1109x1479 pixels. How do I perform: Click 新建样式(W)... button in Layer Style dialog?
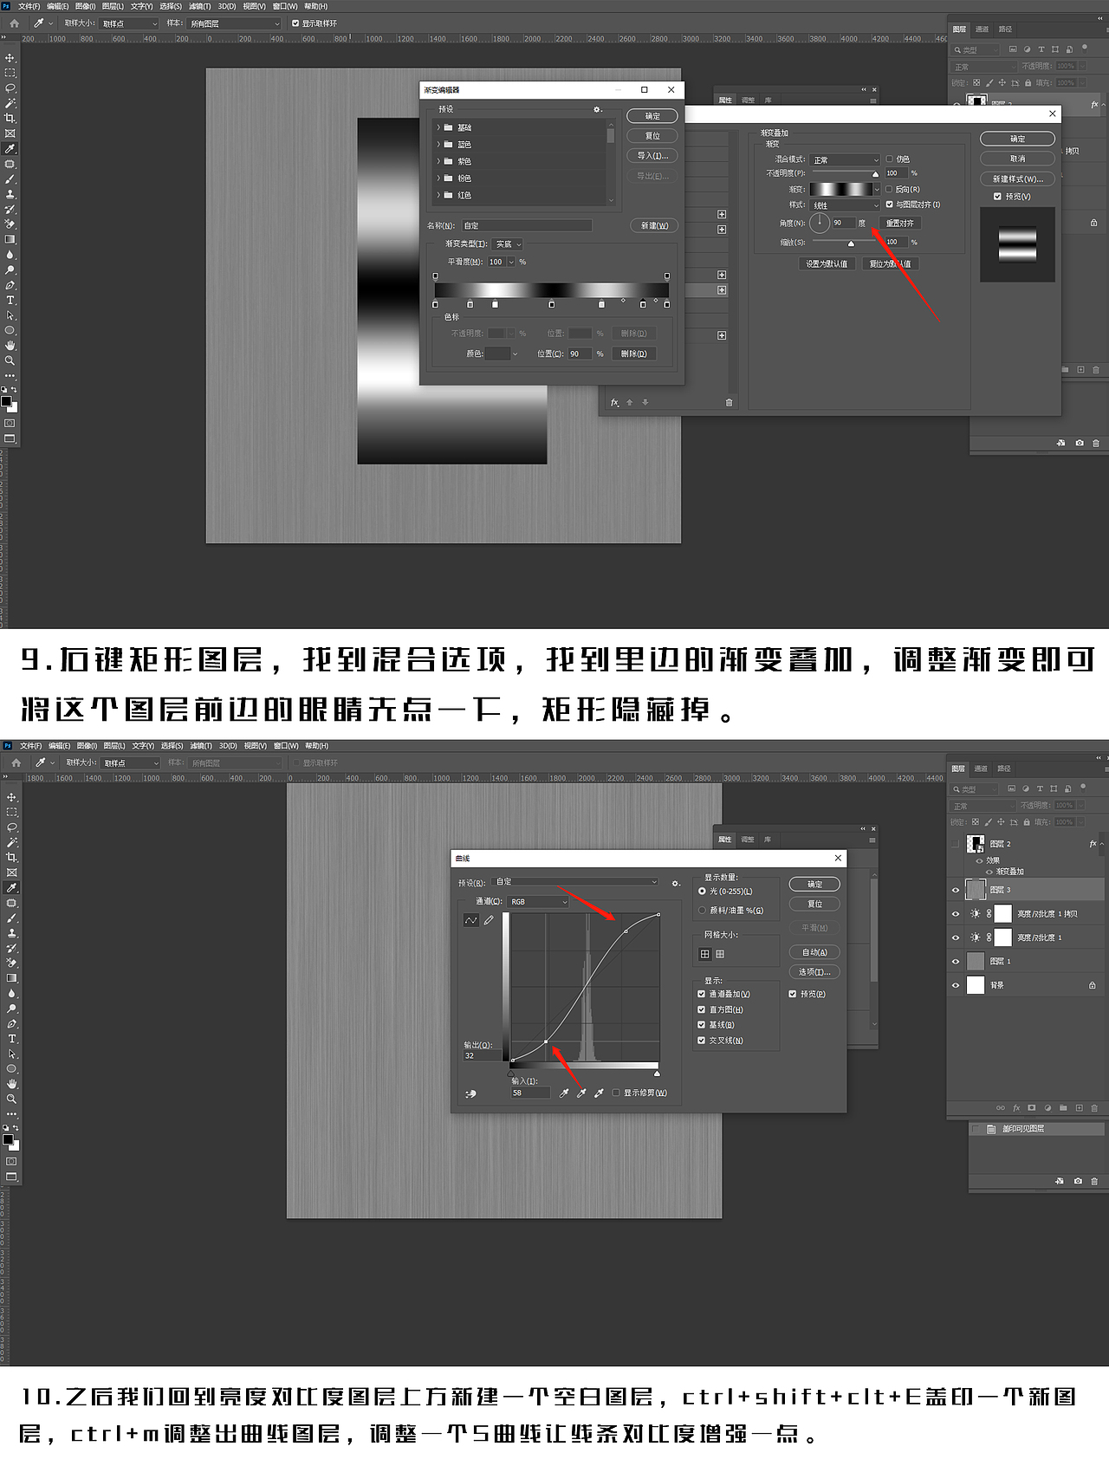pos(1018,178)
